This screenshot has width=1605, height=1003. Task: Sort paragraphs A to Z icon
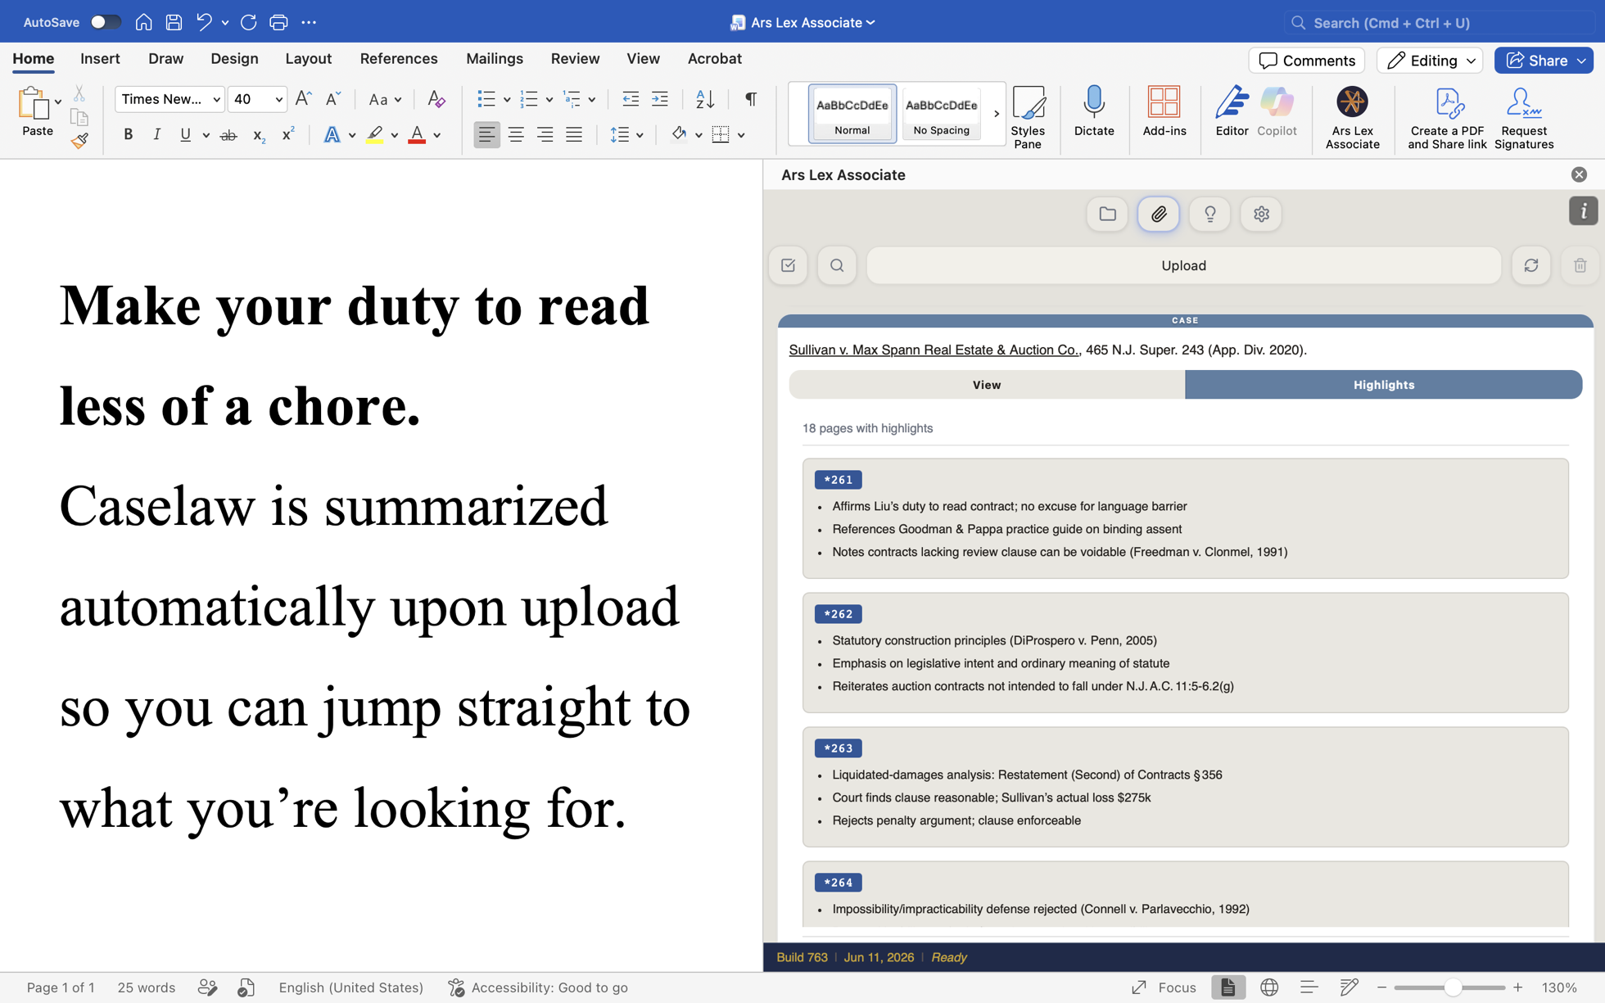pos(705,99)
